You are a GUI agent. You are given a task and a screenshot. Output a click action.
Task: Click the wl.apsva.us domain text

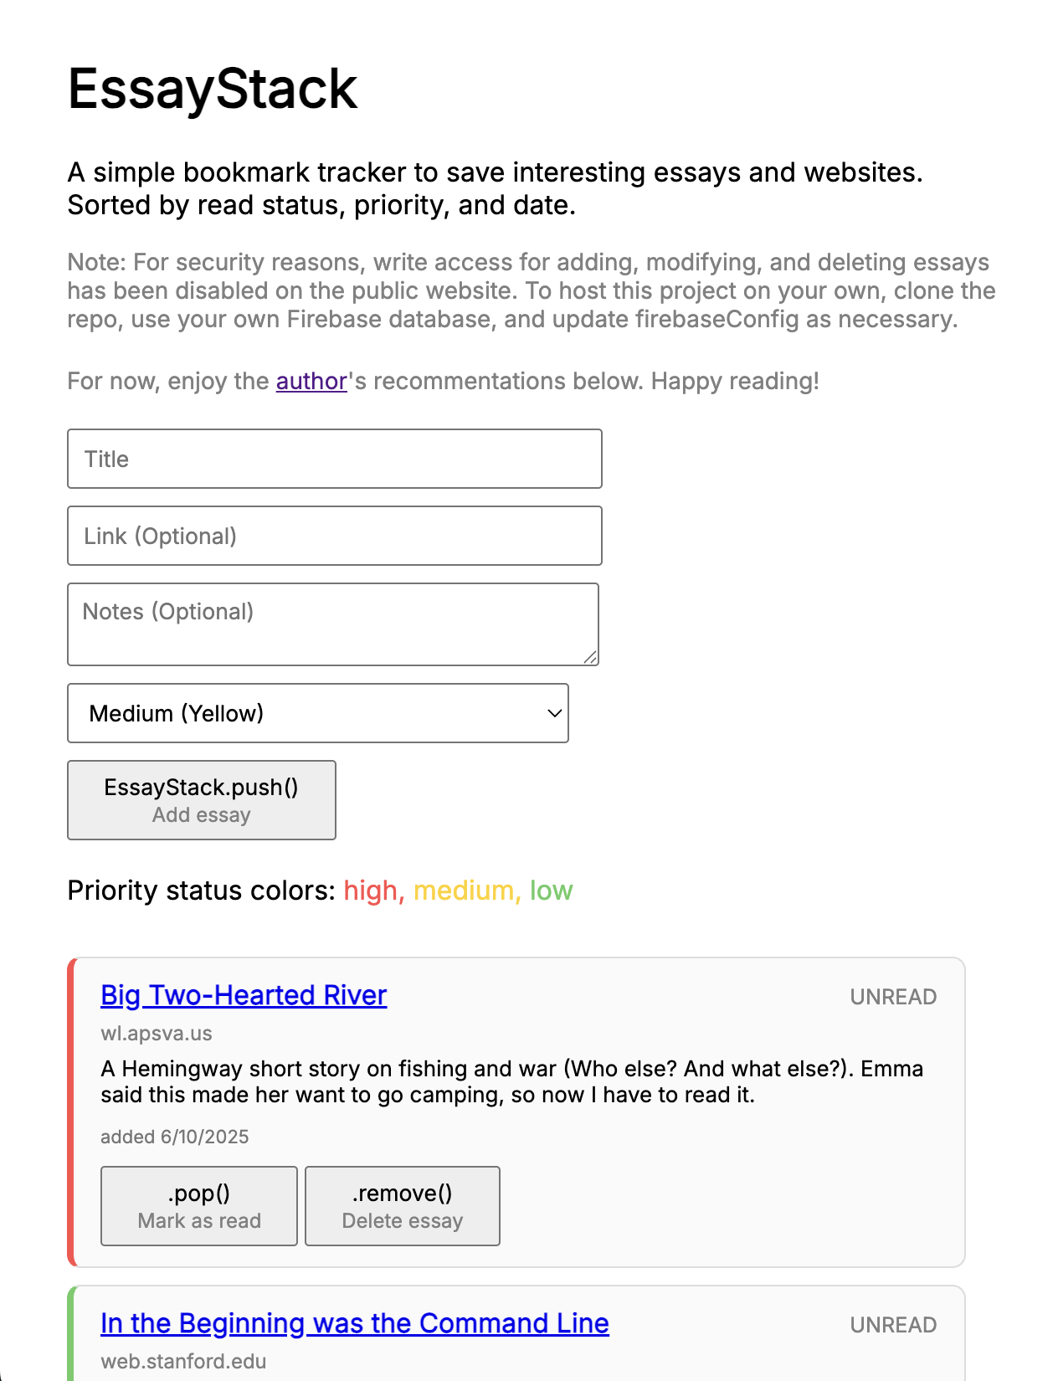point(157,1034)
